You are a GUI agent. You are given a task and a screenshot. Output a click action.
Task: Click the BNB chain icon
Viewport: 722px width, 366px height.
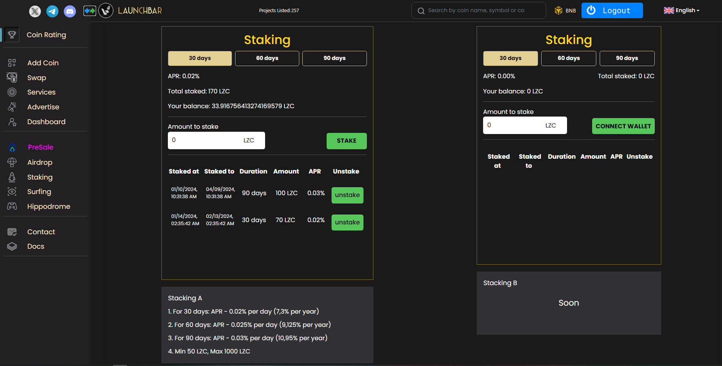[x=558, y=11]
